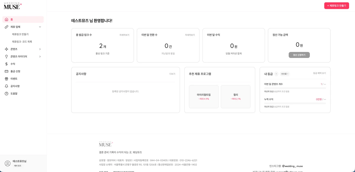The height and width of the screenshot is (172, 355).
Task: Open 제휴링크 만들기 in the sidebar
Action: point(20,34)
